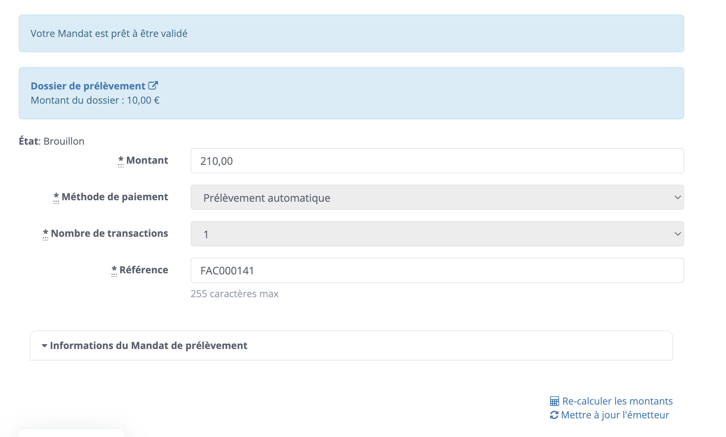
Task: Click the Nombre de transactions label
Action: pos(109,233)
